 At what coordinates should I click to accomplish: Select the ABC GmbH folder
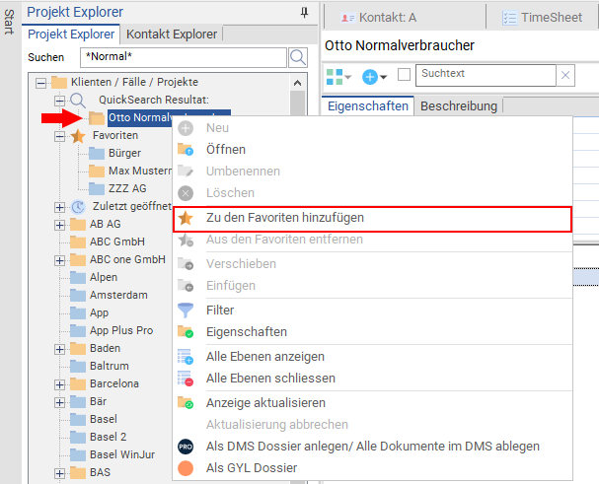[x=117, y=242]
